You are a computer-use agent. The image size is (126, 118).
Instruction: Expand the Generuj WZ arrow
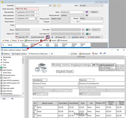(69, 37)
